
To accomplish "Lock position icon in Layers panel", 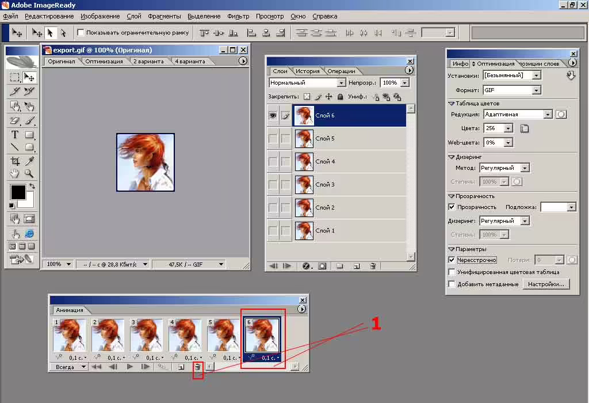I will pos(328,97).
